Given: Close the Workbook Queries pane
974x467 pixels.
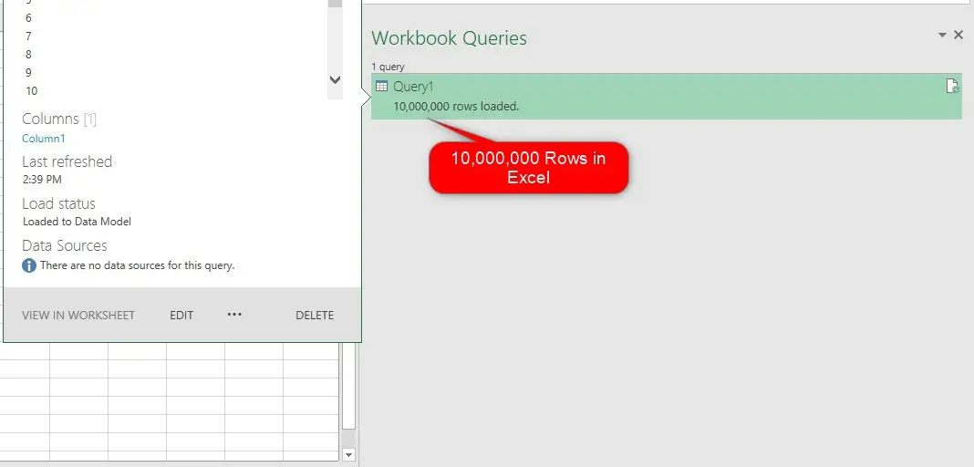Looking at the screenshot, I should click(x=958, y=35).
